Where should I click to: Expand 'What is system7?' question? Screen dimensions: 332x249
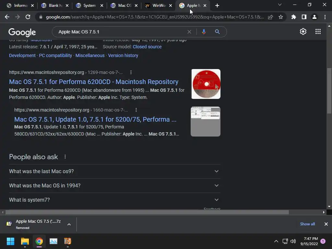114,200
